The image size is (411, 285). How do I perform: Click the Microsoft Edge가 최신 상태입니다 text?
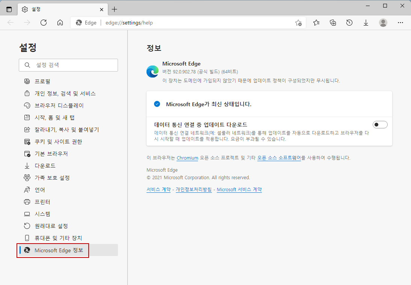[x=209, y=104]
